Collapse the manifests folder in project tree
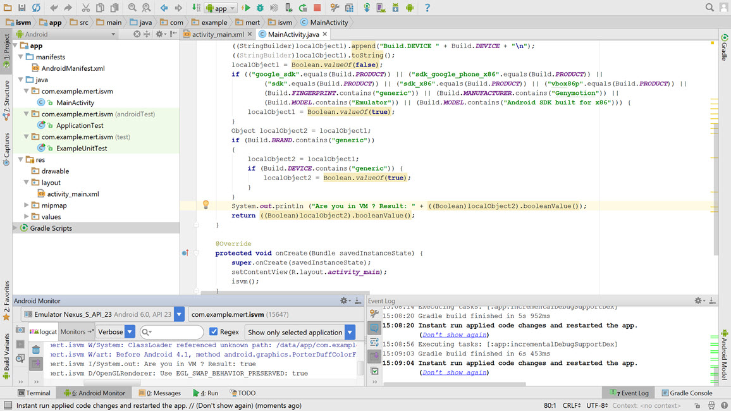The width and height of the screenshot is (731, 411). (21, 57)
